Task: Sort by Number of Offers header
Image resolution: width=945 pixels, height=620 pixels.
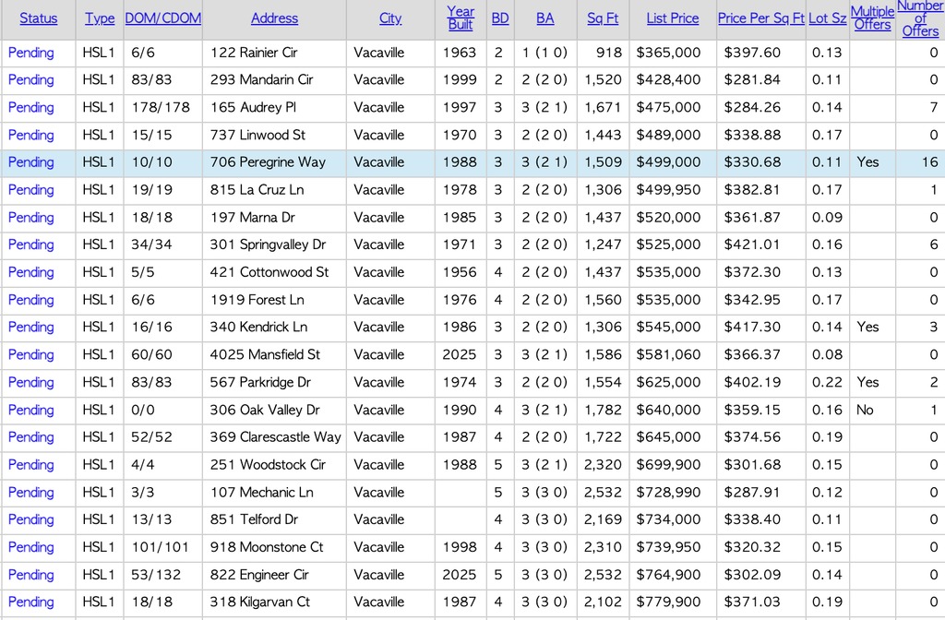Action: pos(920,18)
